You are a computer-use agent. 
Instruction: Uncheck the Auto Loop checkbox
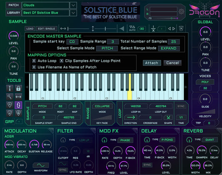point(34,61)
